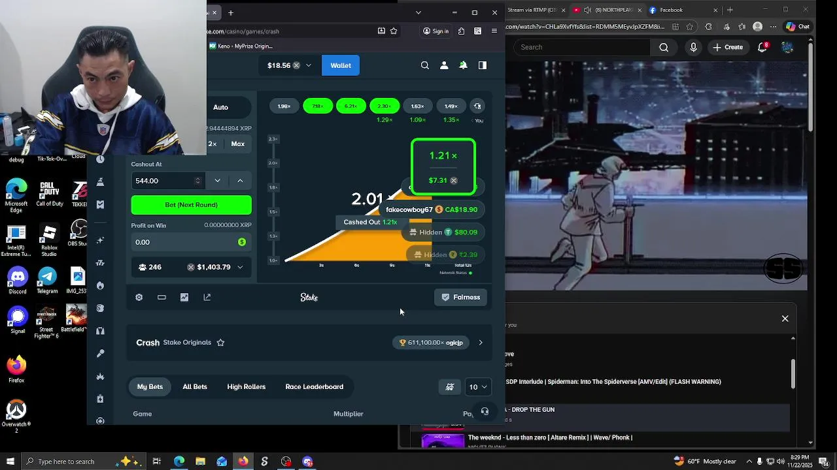
Task: Open the Stake sidebar flame icon
Action: coord(100,286)
